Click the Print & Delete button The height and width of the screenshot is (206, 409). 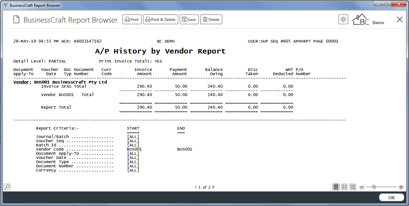(160, 20)
